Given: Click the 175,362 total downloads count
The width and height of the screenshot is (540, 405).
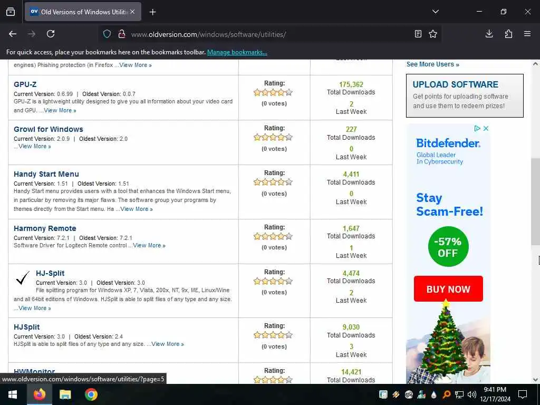Looking at the screenshot, I should (351, 84).
